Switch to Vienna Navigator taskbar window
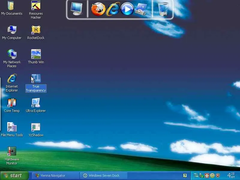Viewport: 240px width, 180px height. coord(55,175)
